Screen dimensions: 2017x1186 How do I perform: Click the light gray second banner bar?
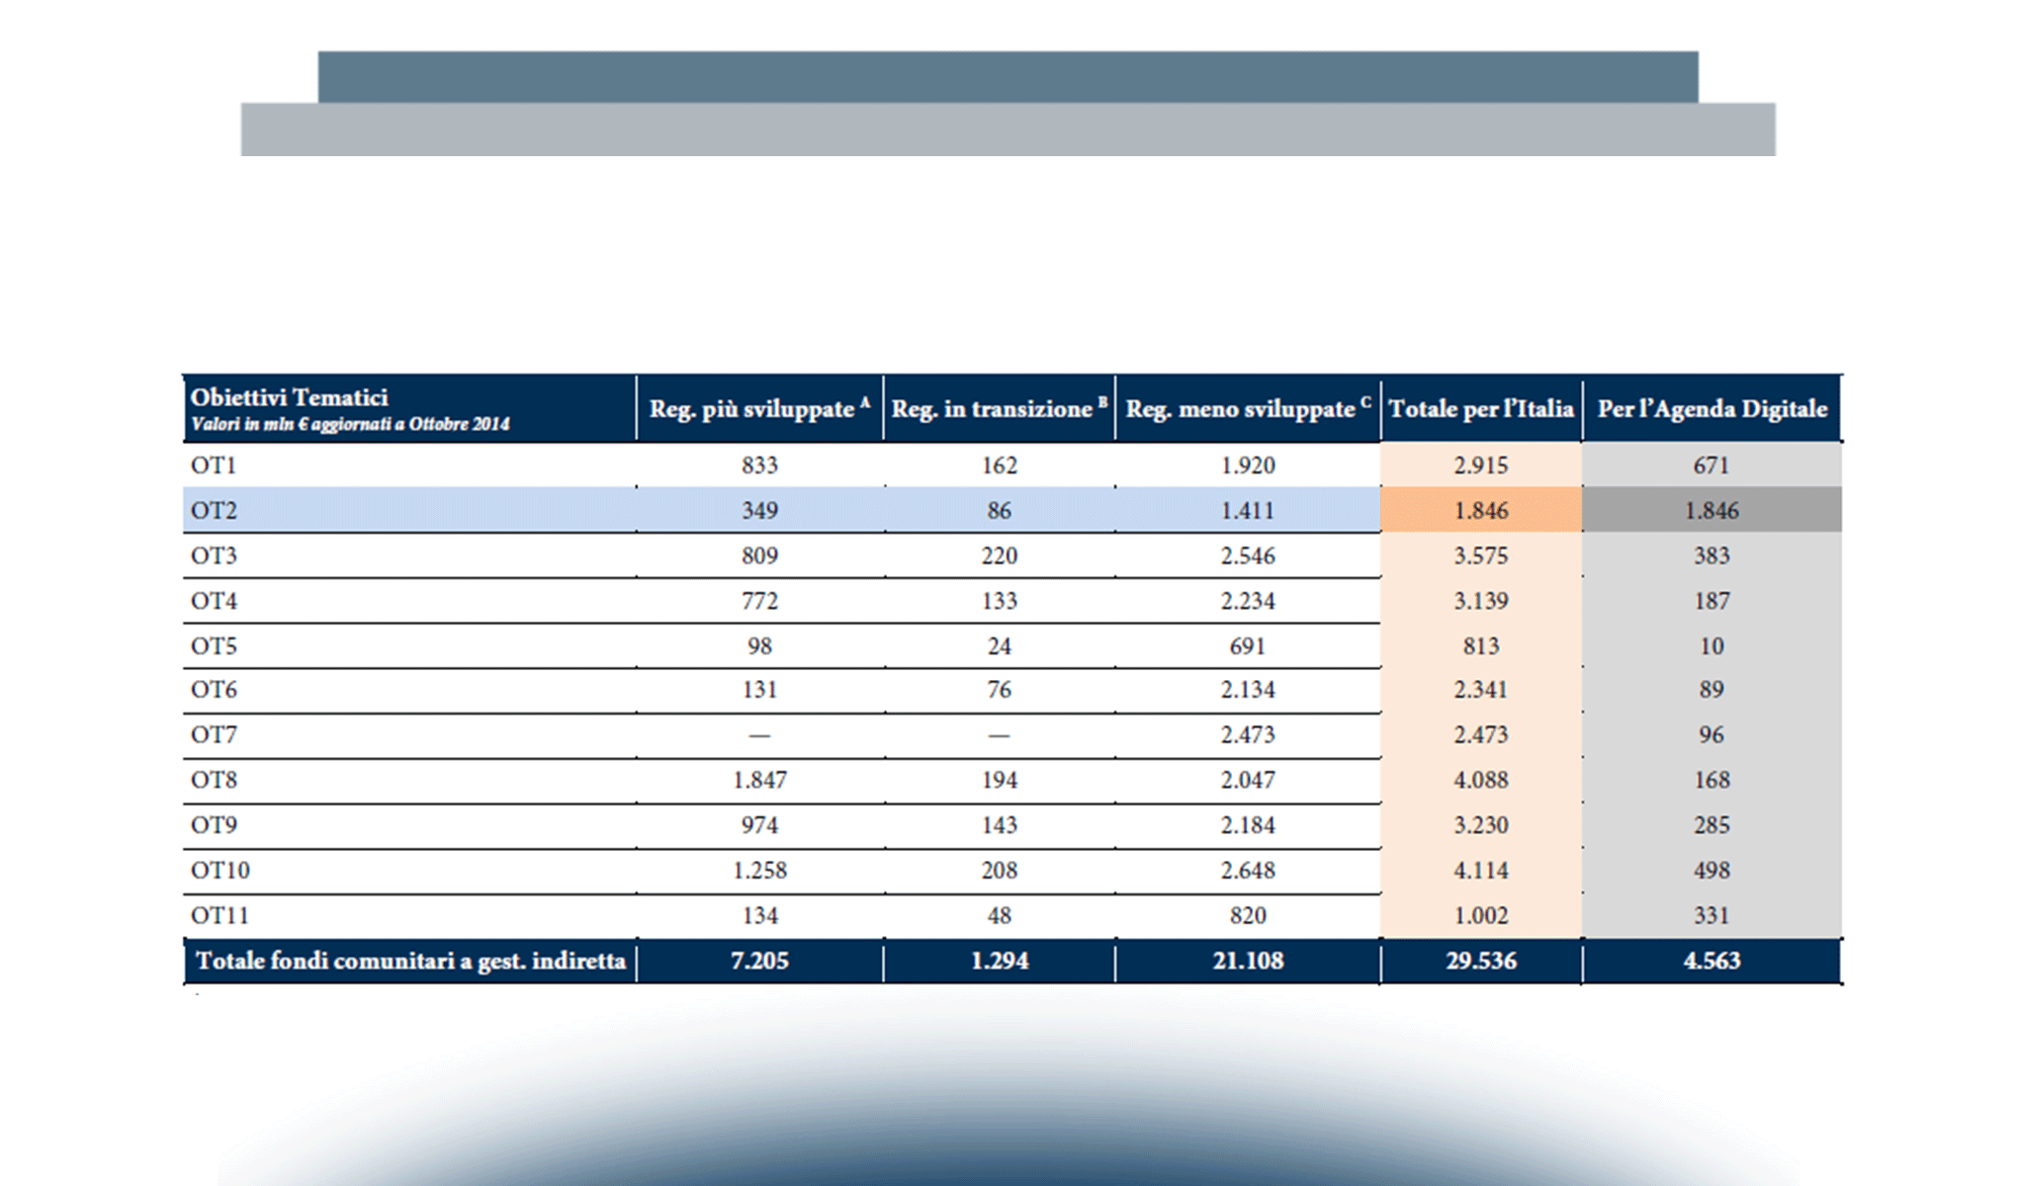(1008, 129)
